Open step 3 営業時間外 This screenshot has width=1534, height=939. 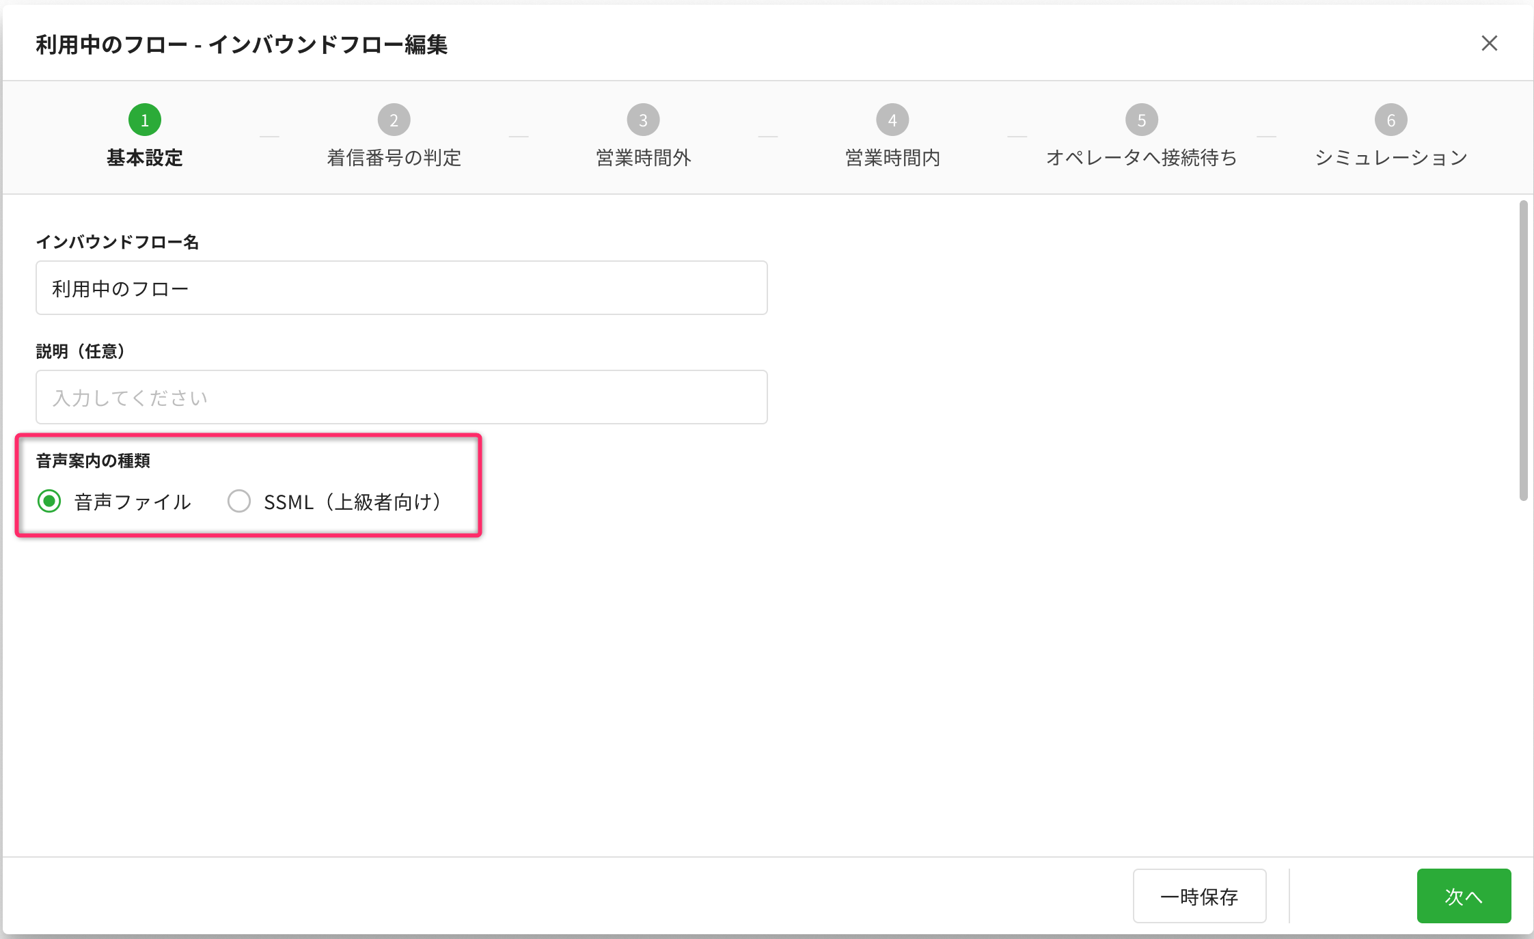coord(643,137)
